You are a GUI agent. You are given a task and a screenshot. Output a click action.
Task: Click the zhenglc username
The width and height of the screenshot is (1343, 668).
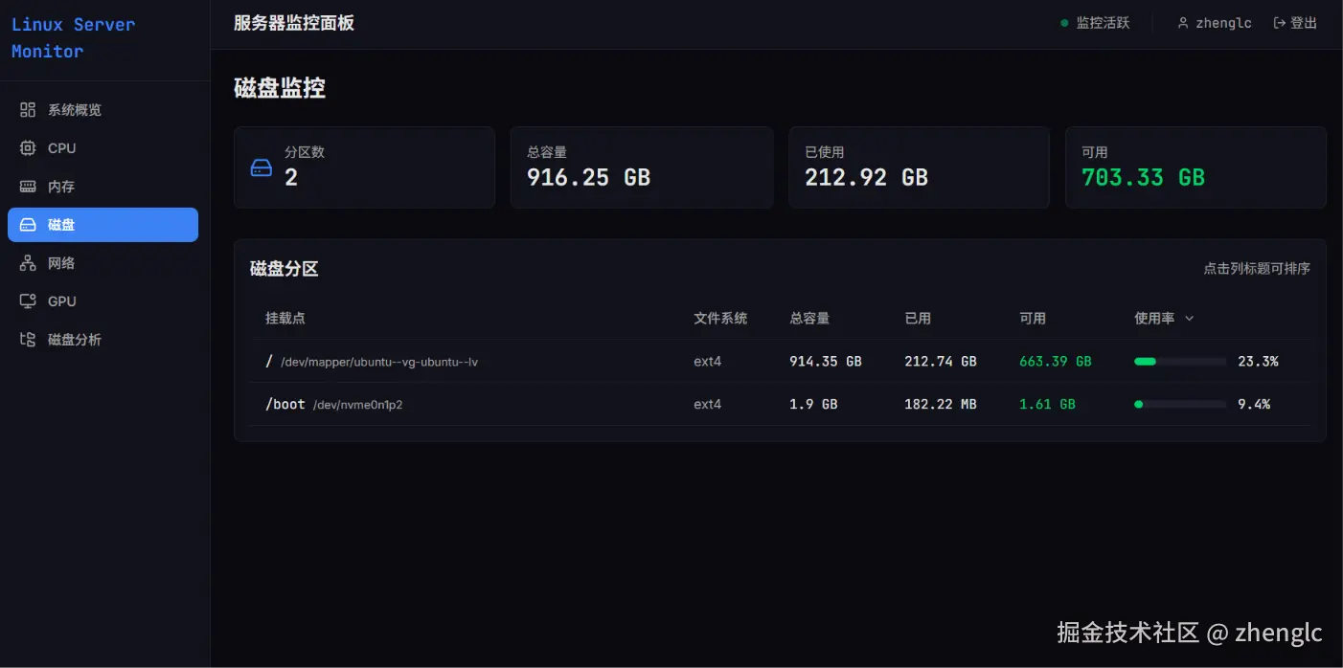[x=1223, y=23]
